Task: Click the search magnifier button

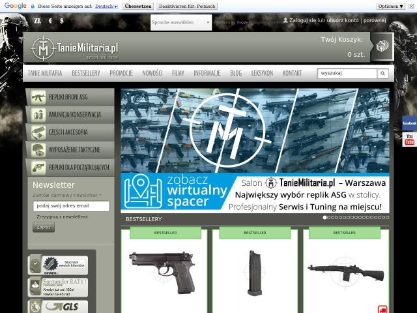Action: click(x=382, y=73)
